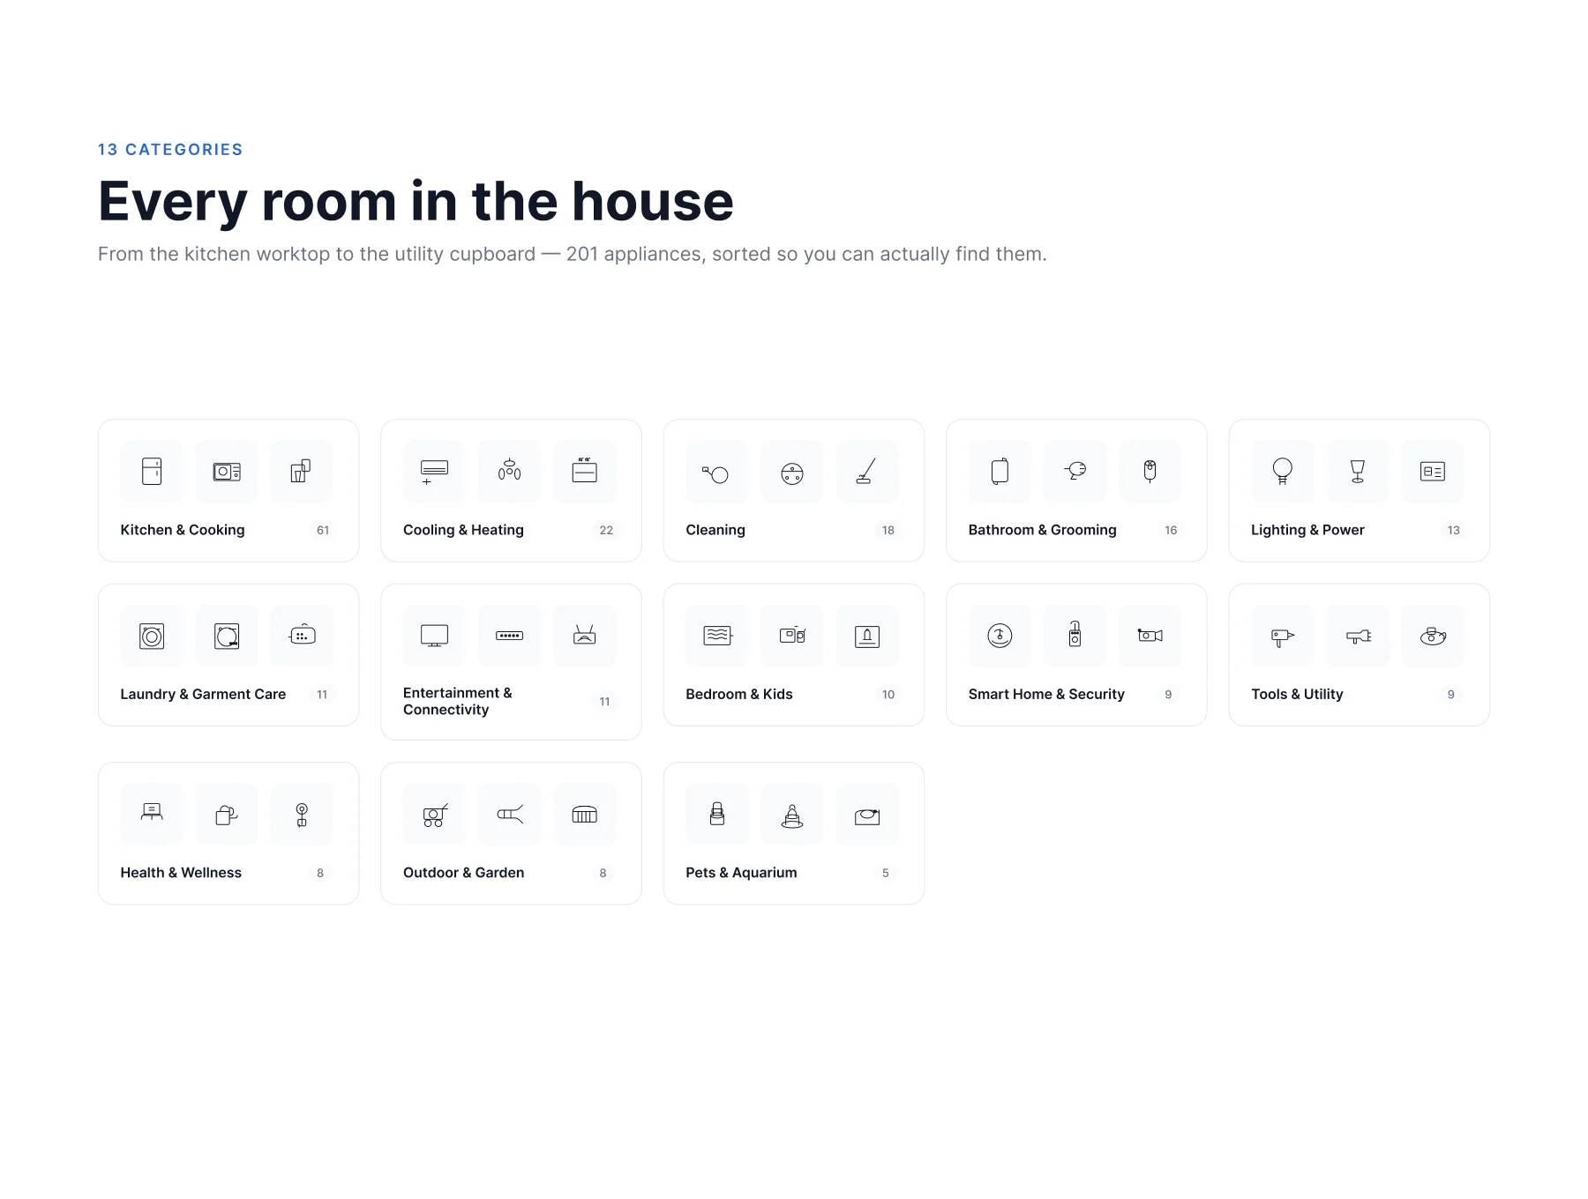Select the barbecue grill icon in Outdoor & Garden
Screen dimensions: 1588x1199
tap(584, 815)
